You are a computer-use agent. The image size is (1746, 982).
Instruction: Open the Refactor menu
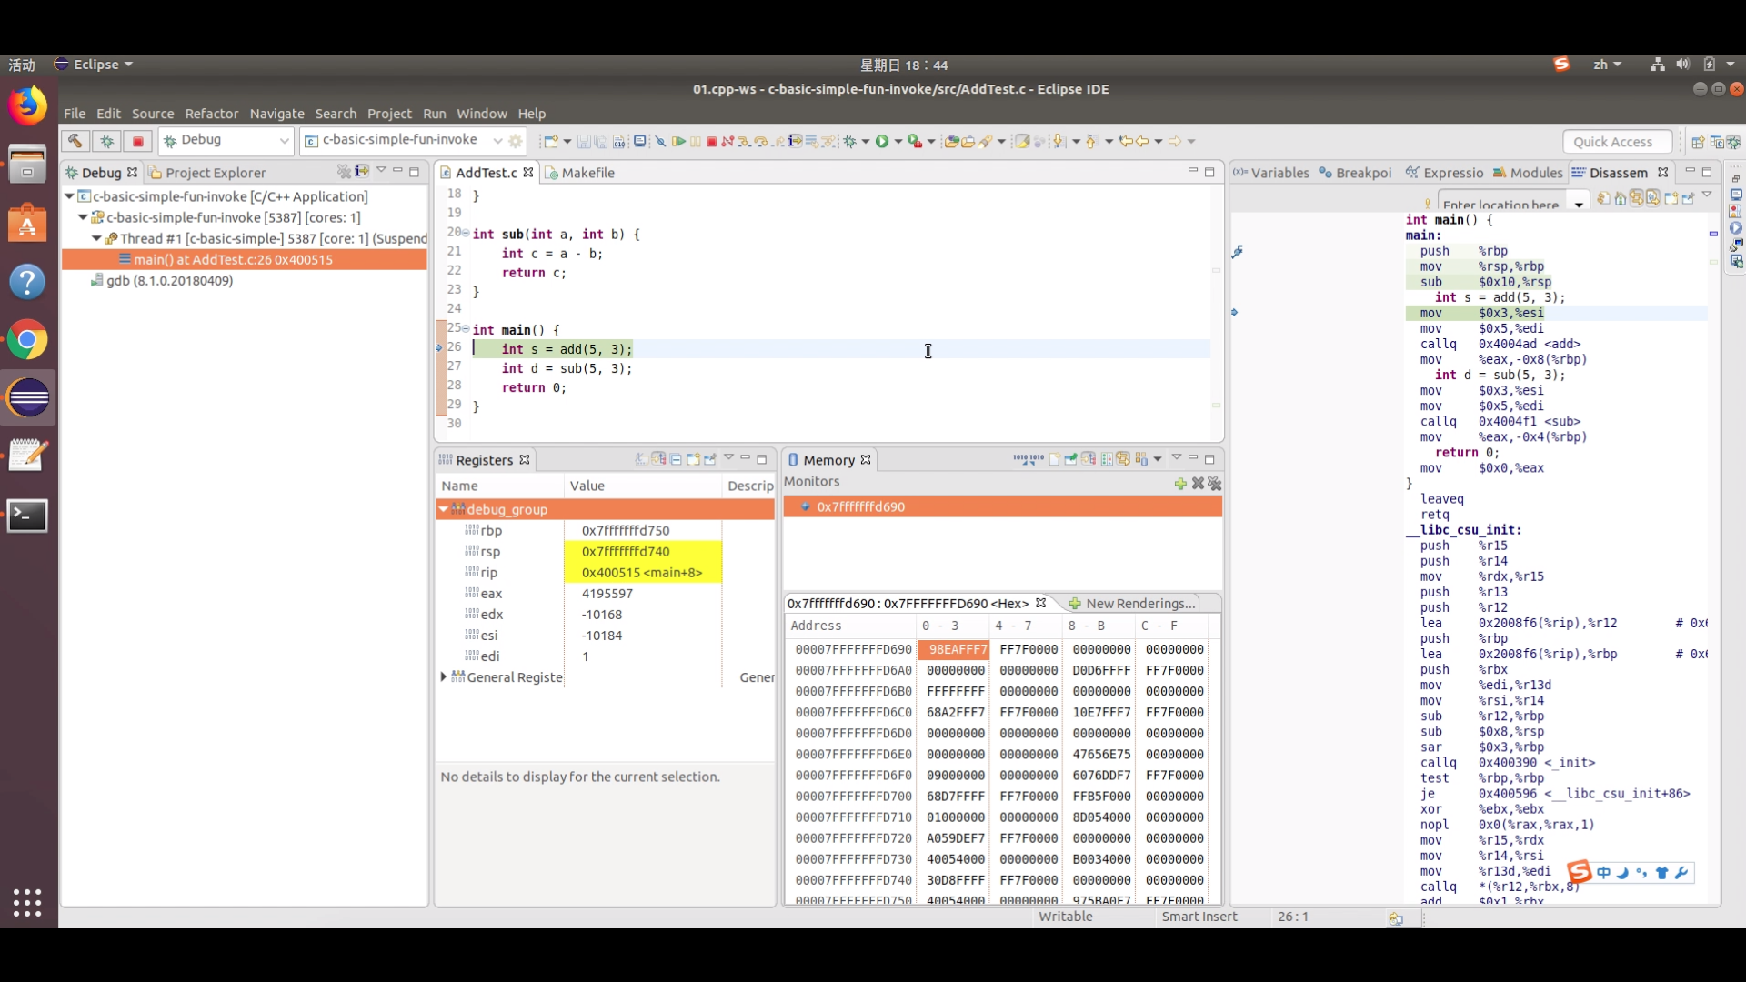[x=211, y=114]
